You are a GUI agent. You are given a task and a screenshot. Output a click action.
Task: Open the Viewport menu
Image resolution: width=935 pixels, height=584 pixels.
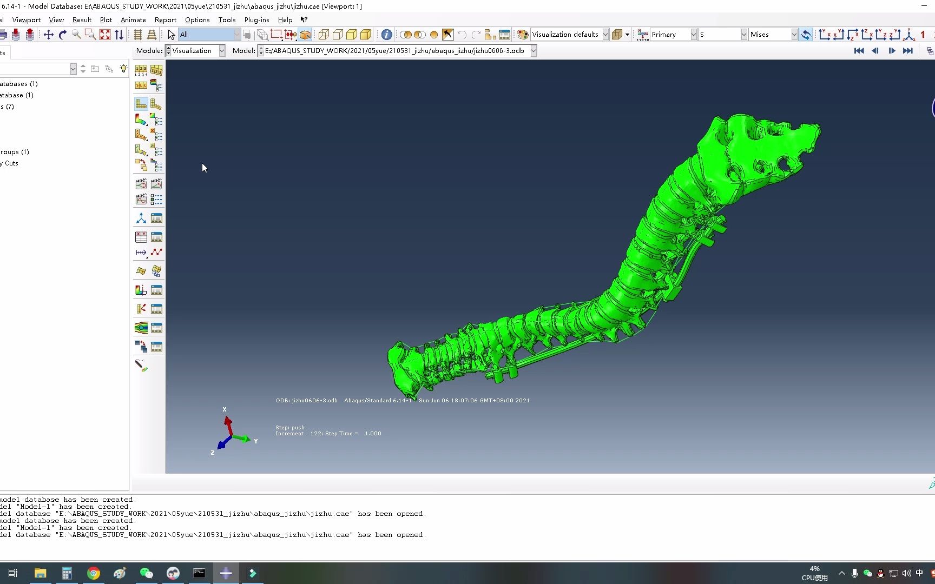26,19
